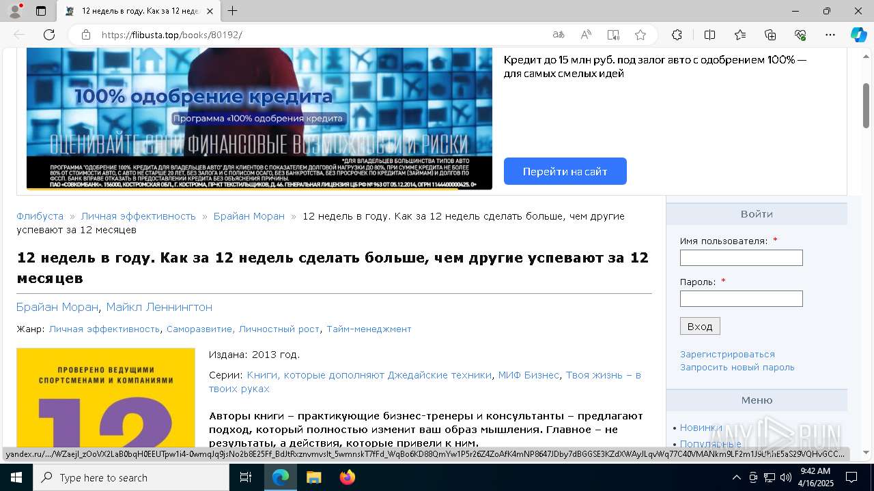
Task: View site information lock icon
Action: [x=86, y=35]
